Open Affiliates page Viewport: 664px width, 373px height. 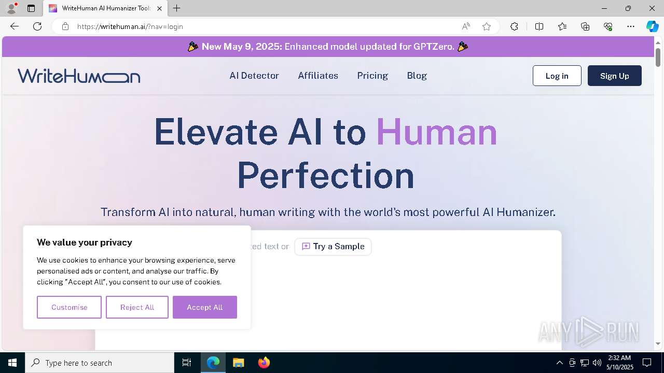(318, 76)
